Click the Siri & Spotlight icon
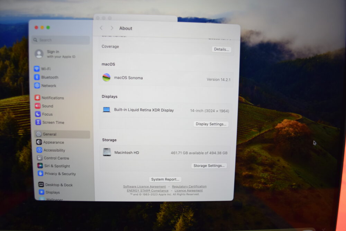The width and height of the screenshot is (346, 231). (x=40, y=166)
